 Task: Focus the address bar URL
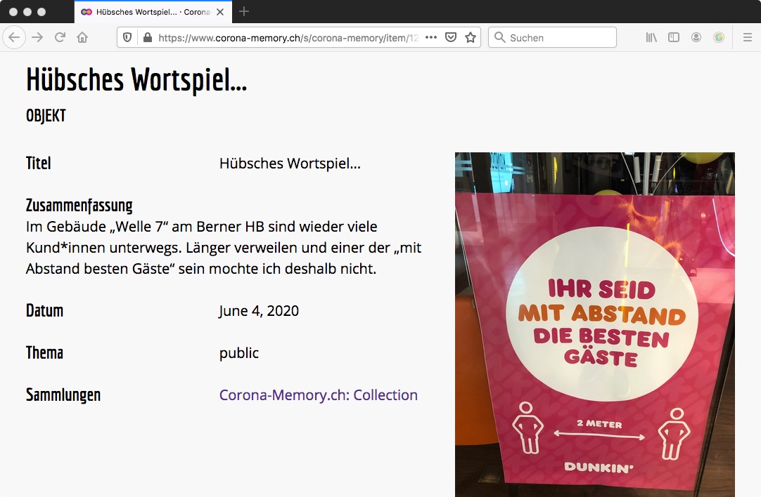pyautogui.click(x=288, y=37)
